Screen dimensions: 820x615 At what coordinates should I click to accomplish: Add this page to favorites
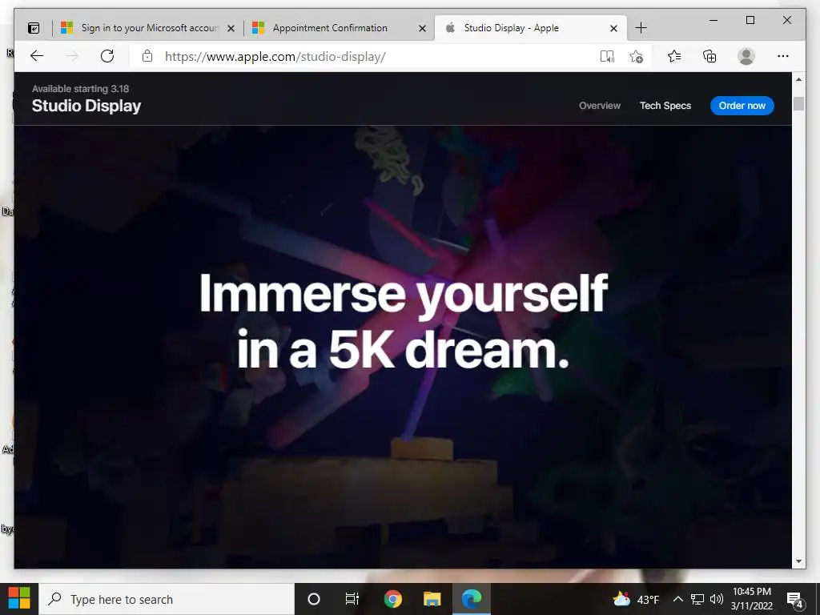[x=636, y=57]
